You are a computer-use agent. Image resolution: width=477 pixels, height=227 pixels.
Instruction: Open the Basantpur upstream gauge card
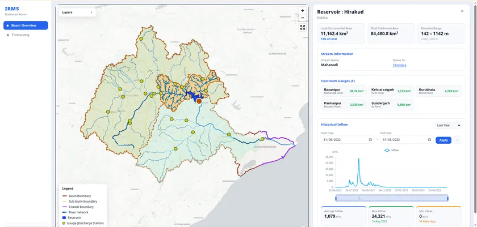pos(344,91)
